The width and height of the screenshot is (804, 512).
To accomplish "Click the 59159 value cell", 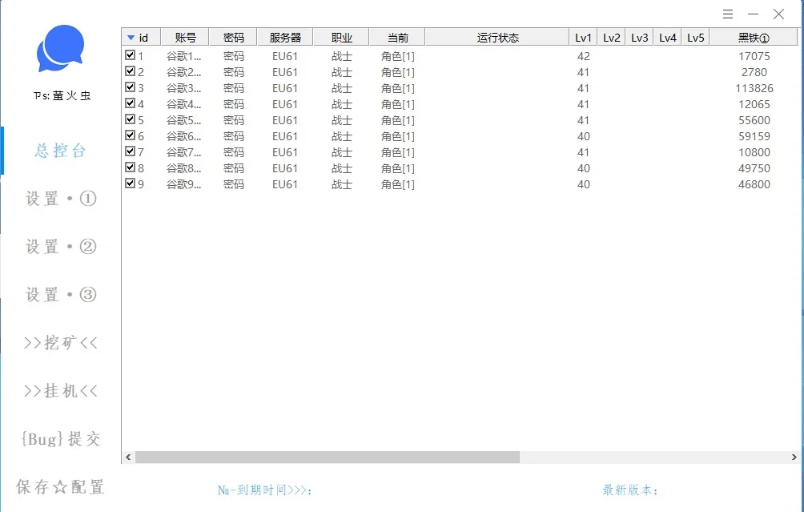I will (754, 136).
